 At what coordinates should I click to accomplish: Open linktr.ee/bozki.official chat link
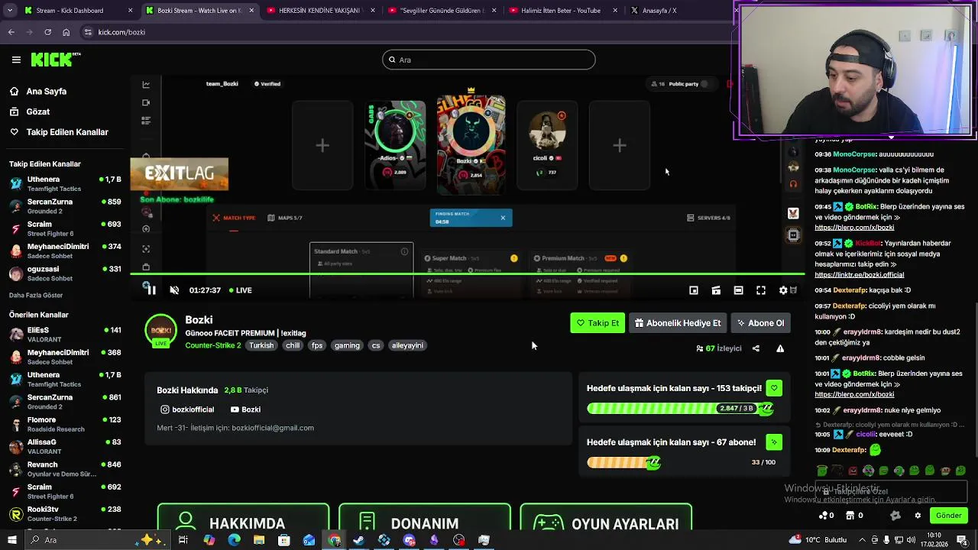pyautogui.click(x=859, y=275)
